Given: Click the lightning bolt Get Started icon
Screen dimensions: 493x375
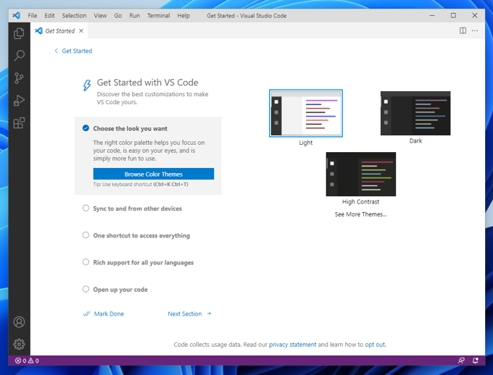Looking at the screenshot, I should pyautogui.click(x=87, y=85).
